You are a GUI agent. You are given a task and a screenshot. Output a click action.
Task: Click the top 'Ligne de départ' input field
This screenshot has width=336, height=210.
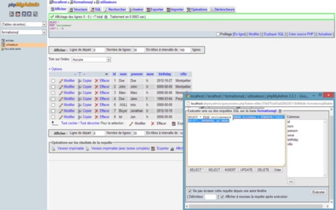click(99, 50)
